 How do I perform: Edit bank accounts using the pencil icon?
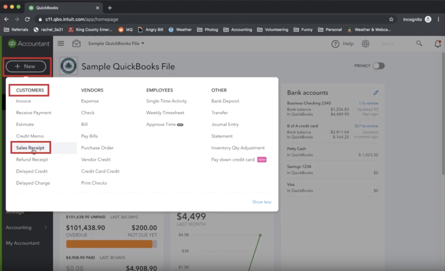[x=376, y=93]
